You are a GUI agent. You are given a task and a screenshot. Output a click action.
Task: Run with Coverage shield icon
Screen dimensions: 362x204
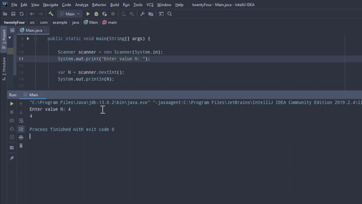pyautogui.click(x=105, y=14)
